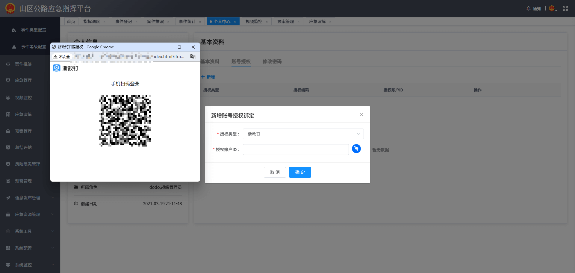Click the blue 浙政钉 icon beside 授权账户ID
Viewport: 575px width, 273px height.
[356, 149]
